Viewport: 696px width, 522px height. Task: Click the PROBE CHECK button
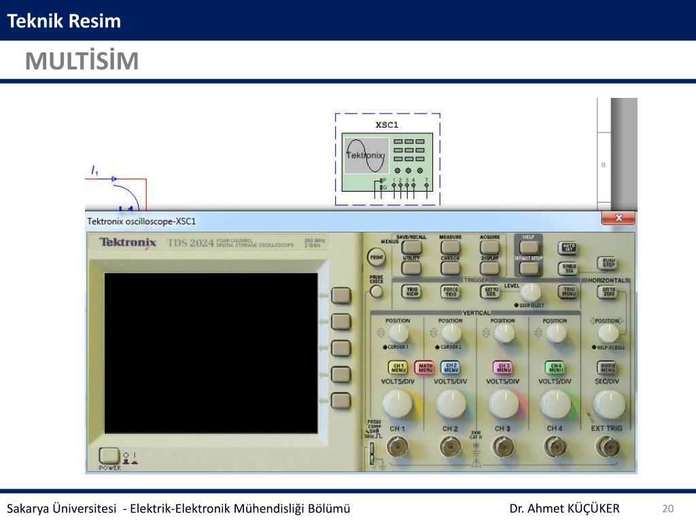point(376,291)
